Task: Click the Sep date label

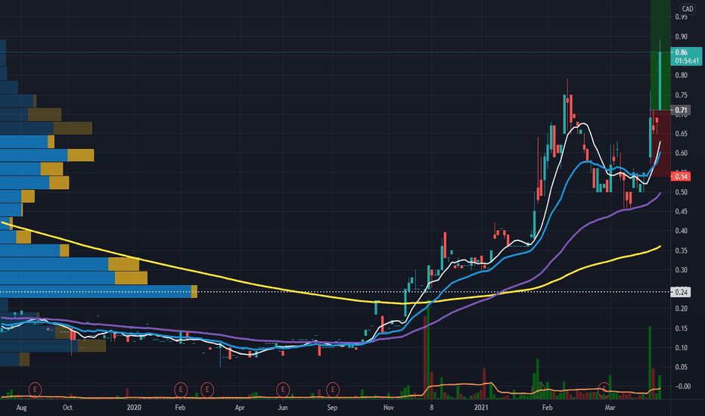Action: coord(332,408)
